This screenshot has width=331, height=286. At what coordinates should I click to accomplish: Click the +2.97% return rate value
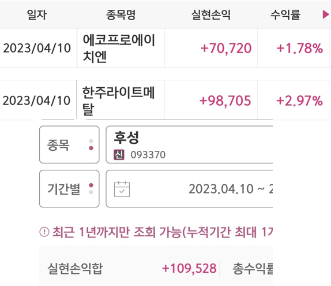tap(299, 101)
